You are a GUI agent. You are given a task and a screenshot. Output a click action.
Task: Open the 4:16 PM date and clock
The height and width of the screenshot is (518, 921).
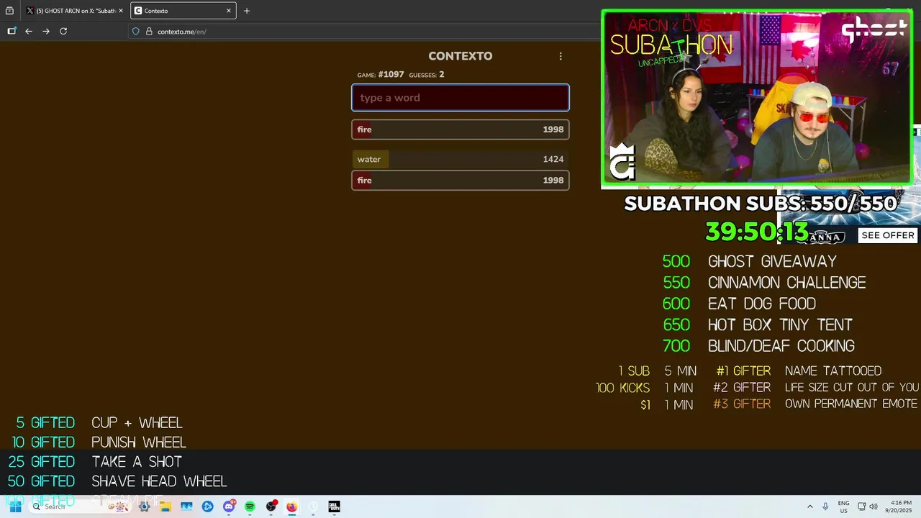pyautogui.click(x=900, y=506)
